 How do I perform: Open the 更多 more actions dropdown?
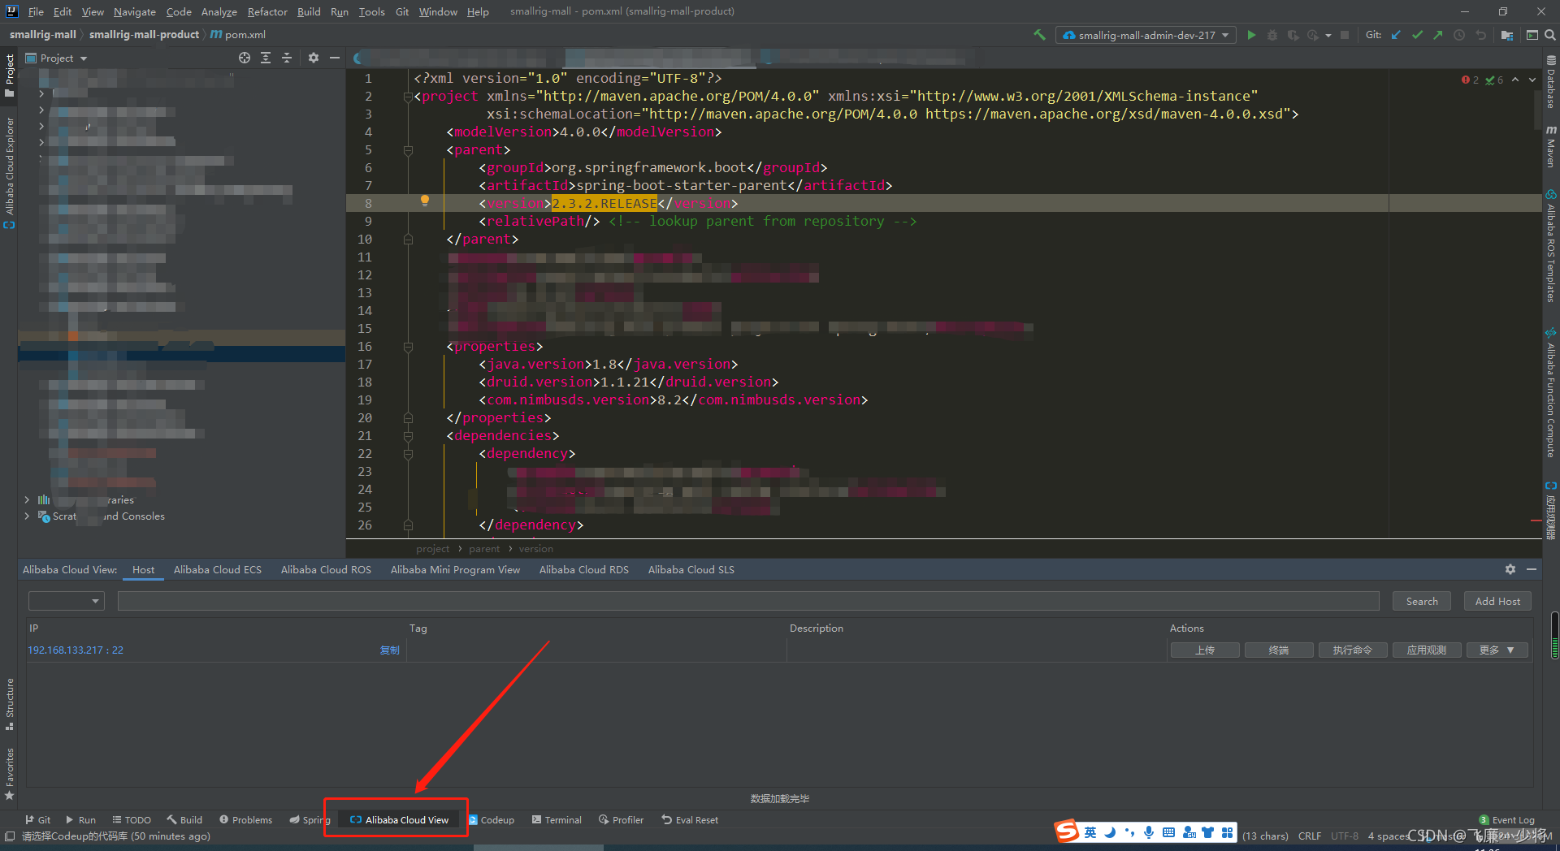[1497, 650]
